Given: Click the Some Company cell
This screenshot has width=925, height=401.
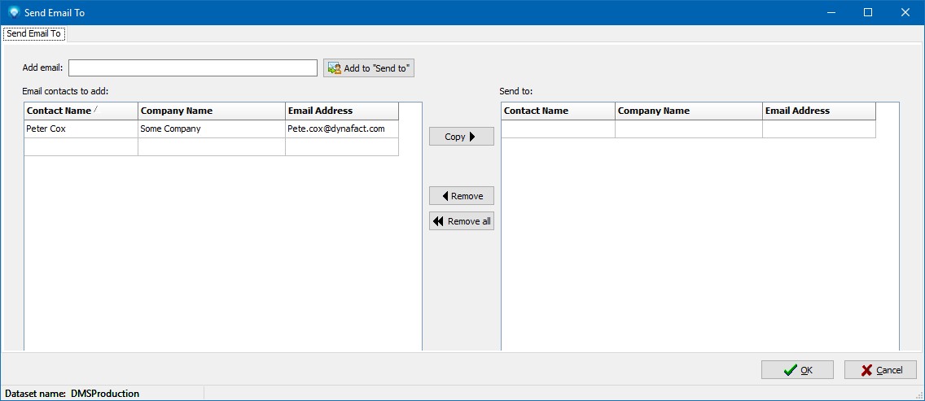Looking at the screenshot, I should tap(211, 129).
